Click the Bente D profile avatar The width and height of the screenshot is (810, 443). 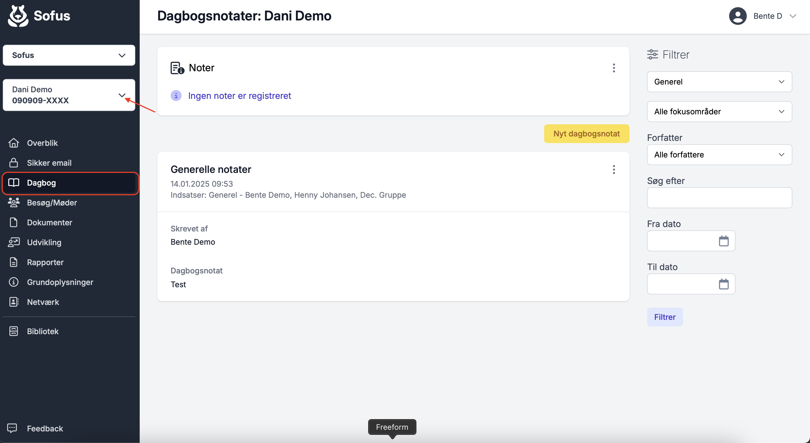pyautogui.click(x=738, y=16)
